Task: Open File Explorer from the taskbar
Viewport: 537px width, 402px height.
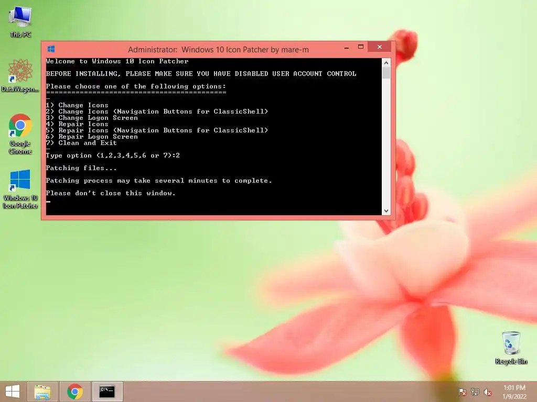Action: pyautogui.click(x=42, y=392)
